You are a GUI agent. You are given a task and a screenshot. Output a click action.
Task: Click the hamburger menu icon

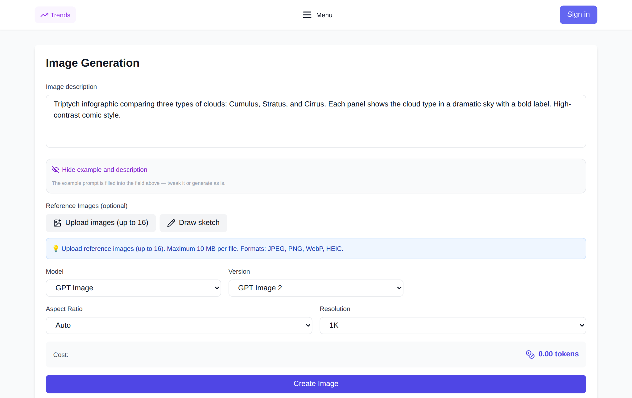click(x=307, y=15)
